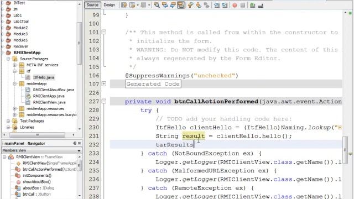The height and width of the screenshot is (199, 354).
Task: Collapse btnCallActionPerformed method fold at line 227
Action: pos(104,101)
